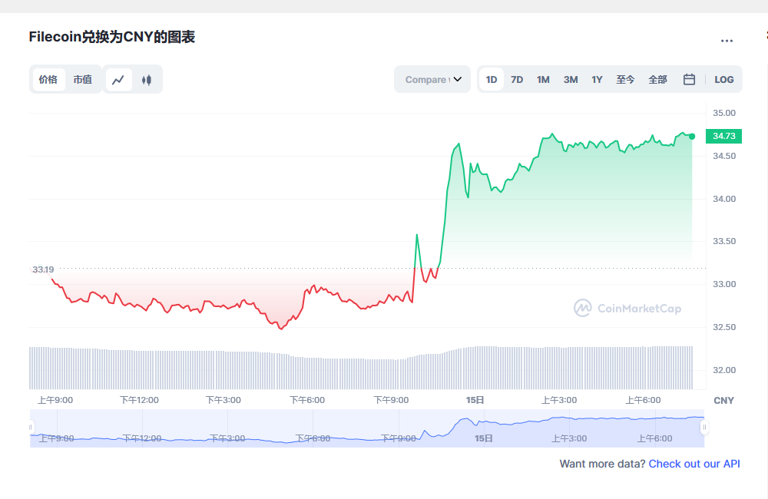Click the 35.00 y-axis label
Image resolution: width=768 pixels, height=499 pixels.
(724, 113)
